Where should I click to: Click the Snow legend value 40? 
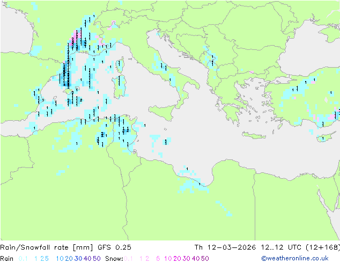pyautogui.click(x=196, y=259)
